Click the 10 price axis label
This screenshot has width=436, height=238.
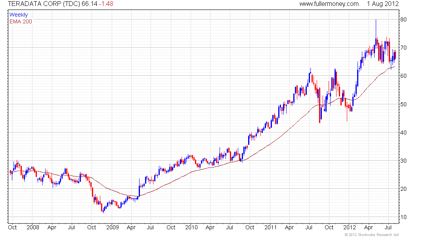pyautogui.click(x=403, y=217)
